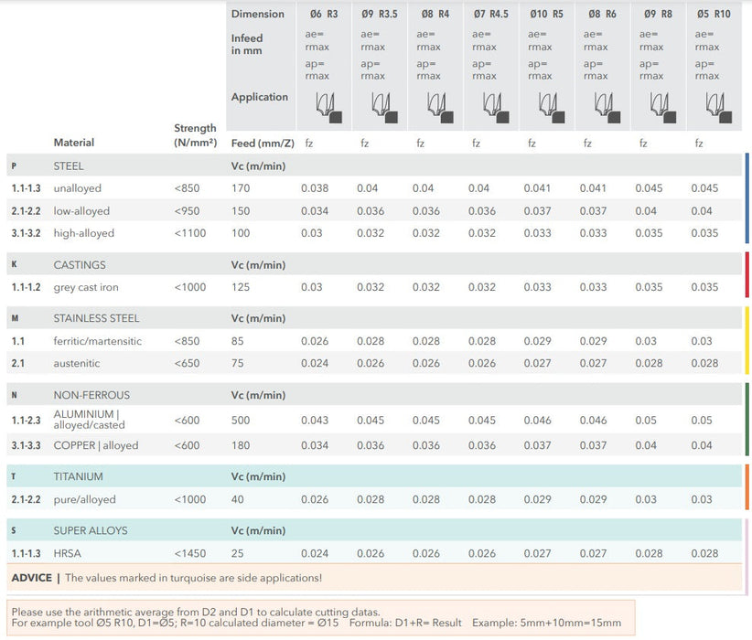The height and width of the screenshot is (640, 752).
Task: Click the SUPER ALLOYS section heading
Action: click(91, 530)
